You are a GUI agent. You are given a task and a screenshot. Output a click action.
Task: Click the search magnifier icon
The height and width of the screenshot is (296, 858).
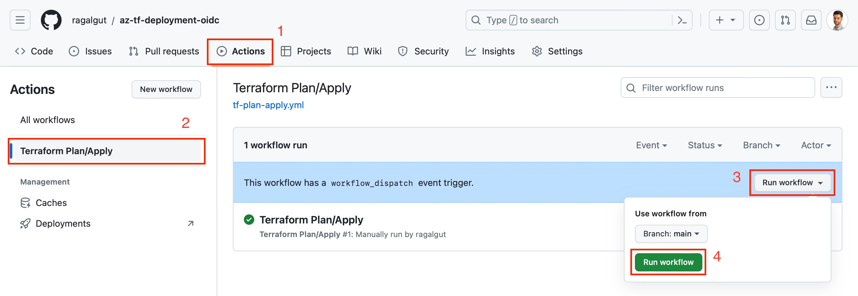pos(476,20)
